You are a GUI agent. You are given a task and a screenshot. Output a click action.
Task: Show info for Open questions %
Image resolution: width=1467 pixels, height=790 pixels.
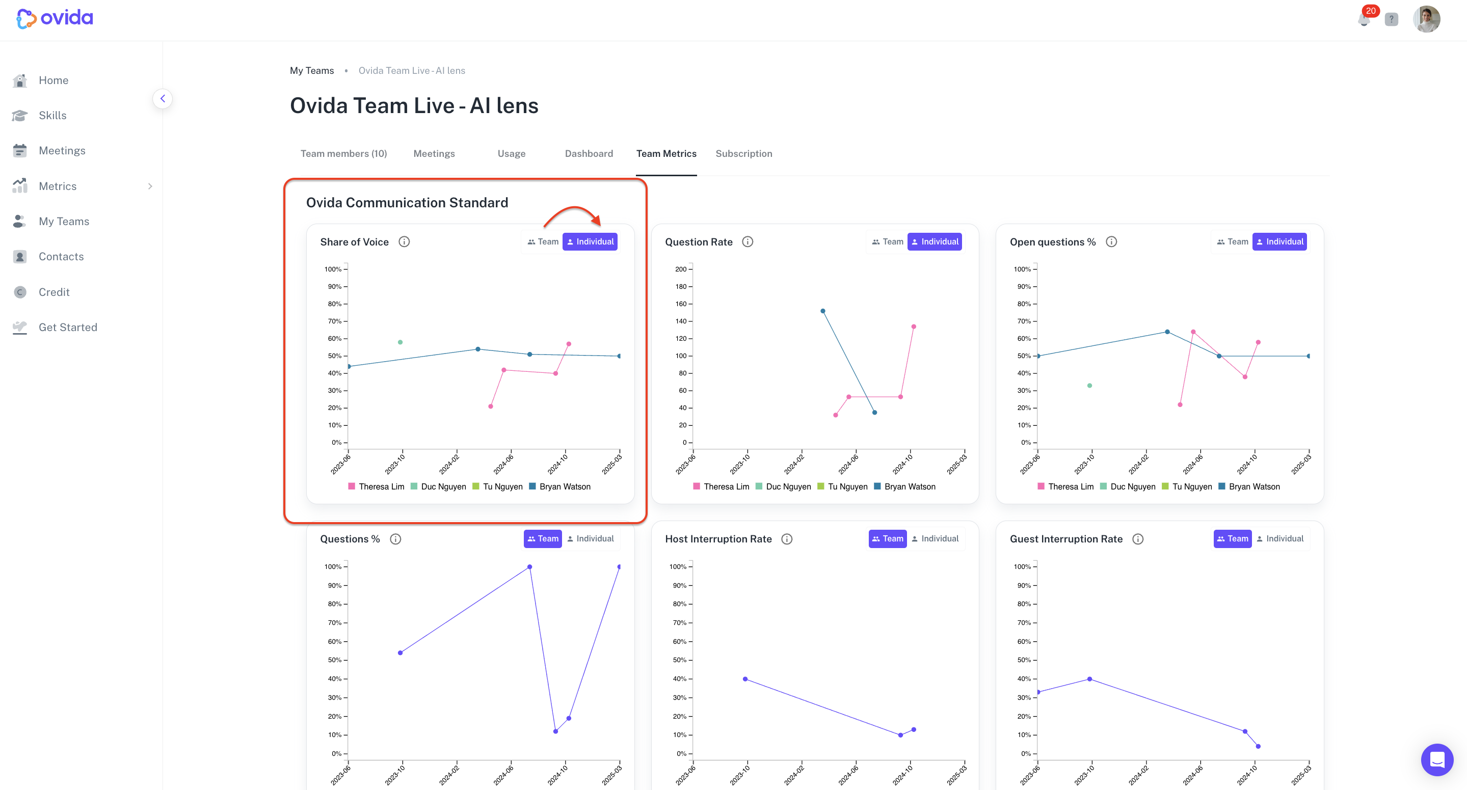pyautogui.click(x=1110, y=242)
